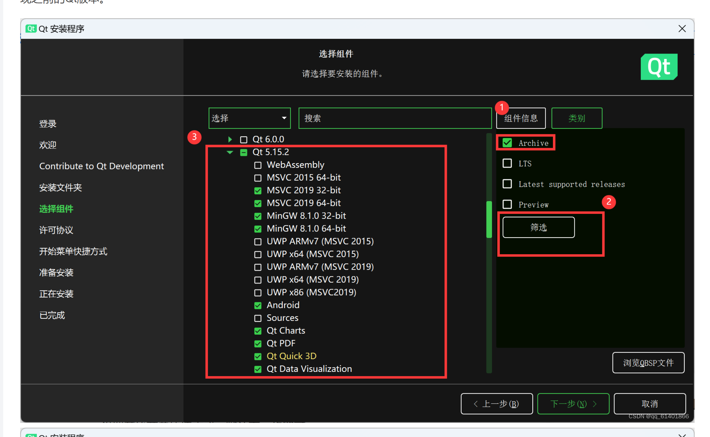Switch to the 类别 tab
The image size is (710, 437).
[x=577, y=118]
